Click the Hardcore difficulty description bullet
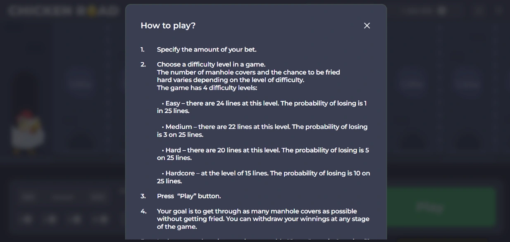510x242 pixels. (x=264, y=177)
